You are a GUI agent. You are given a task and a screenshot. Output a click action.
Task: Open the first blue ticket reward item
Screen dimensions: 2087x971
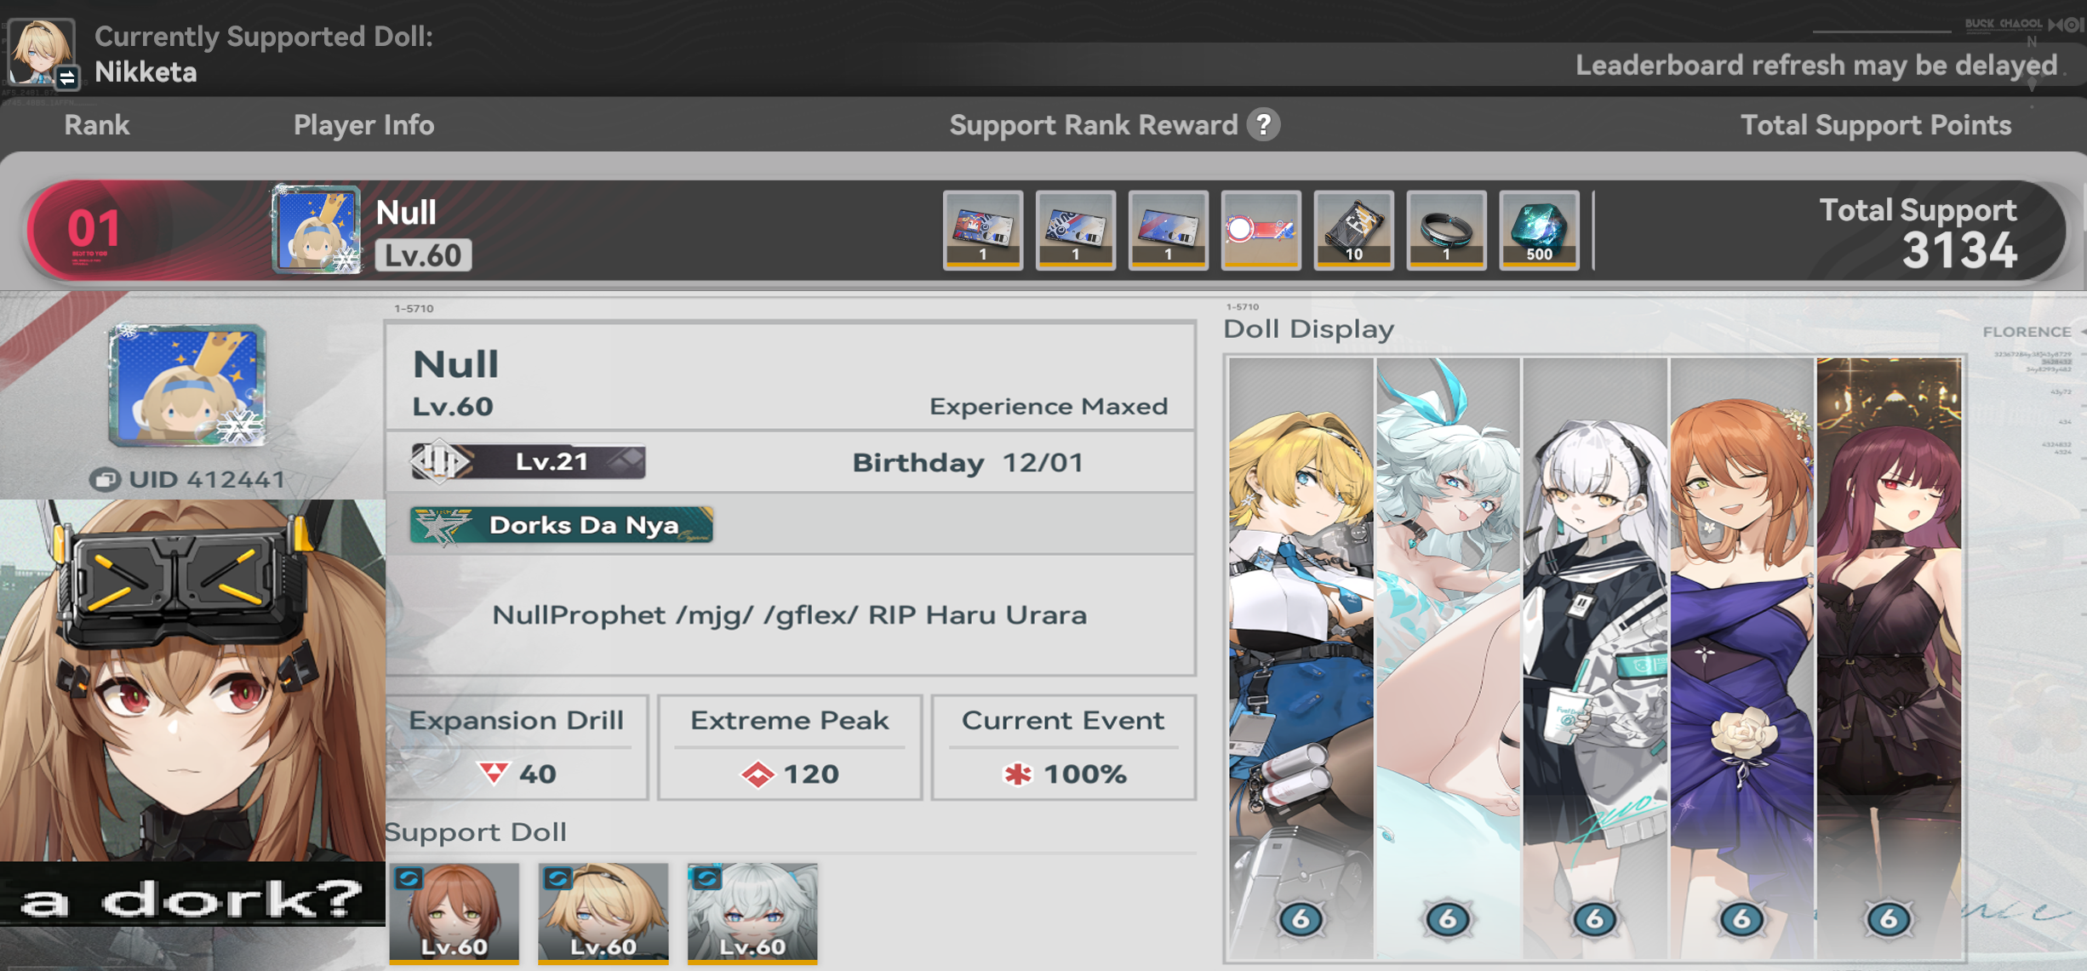coord(982,230)
